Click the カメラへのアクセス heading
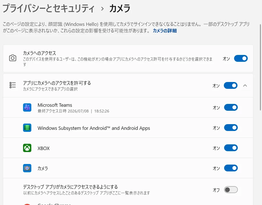 [x=39, y=53]
